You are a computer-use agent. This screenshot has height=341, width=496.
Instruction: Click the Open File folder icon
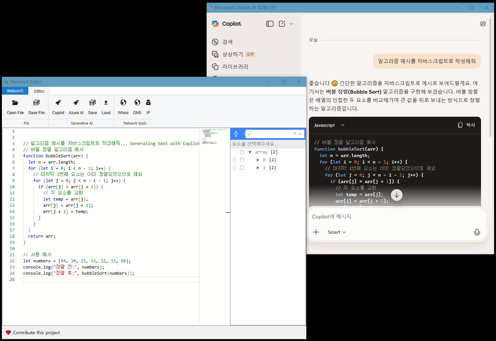[15, 103]
